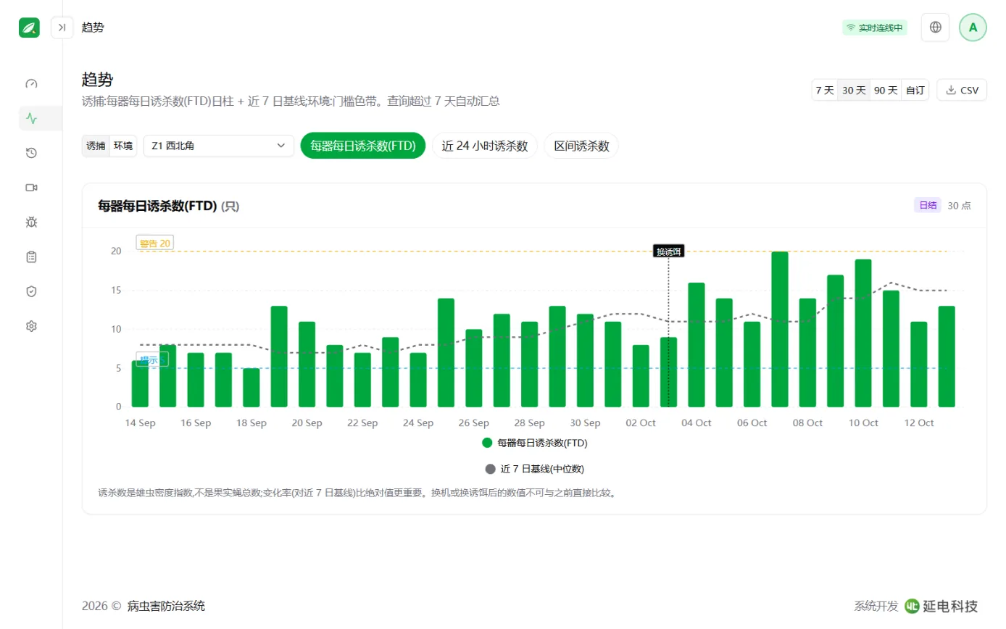Open the history clock sidebar icon

click(31, 153)
